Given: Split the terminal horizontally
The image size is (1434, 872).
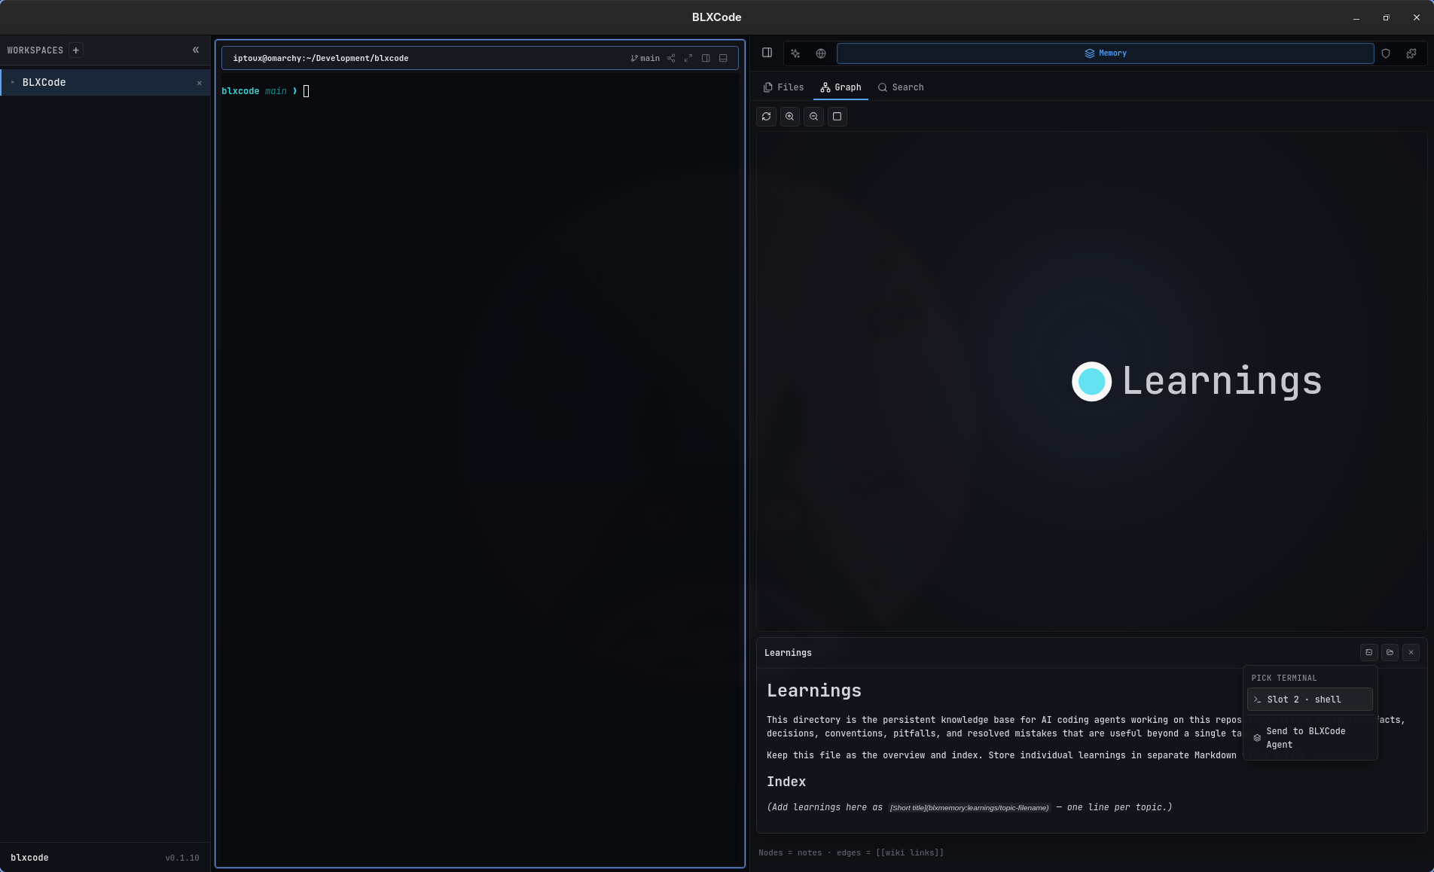Looking at the screenshot, I should point(723,58).
